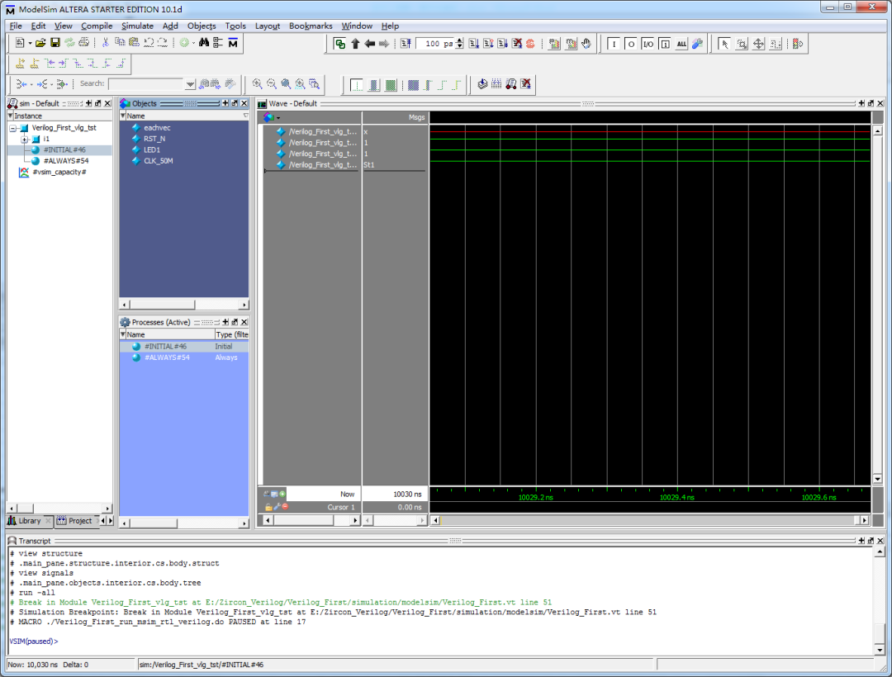Open the Search field dropdown arrow
Image resolution: width=892 pixels, height=677 pixels.
[190, 84]
